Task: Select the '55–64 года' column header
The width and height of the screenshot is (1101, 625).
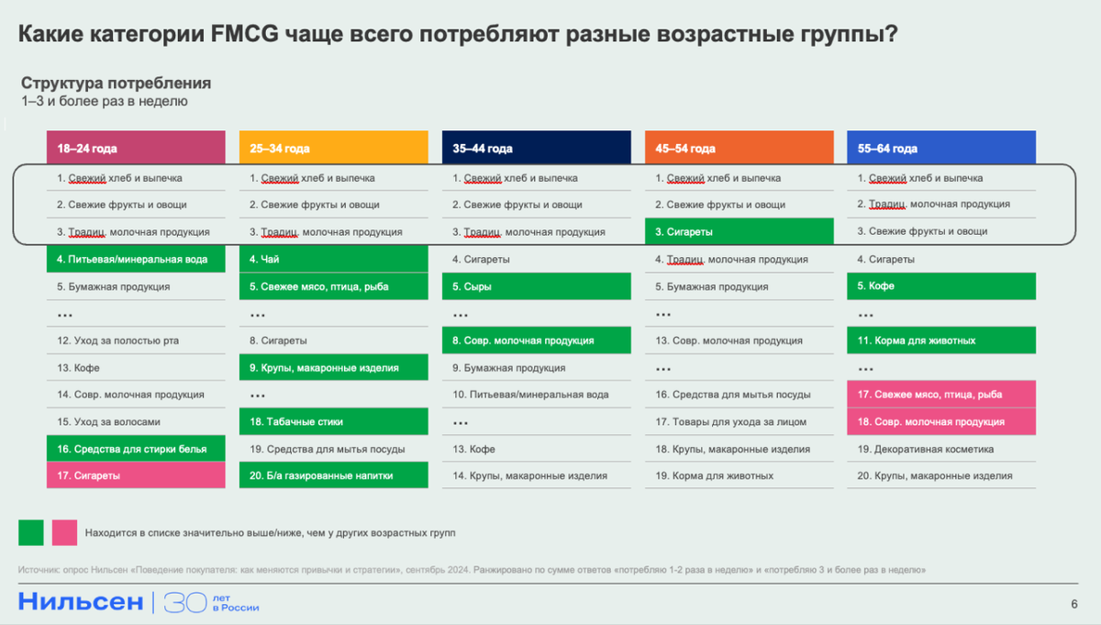Action: pos(941,147)
